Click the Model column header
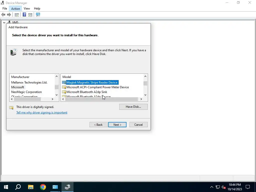This screenshot has height=192, width=256. pyautogui.click(x=66, y=77)
